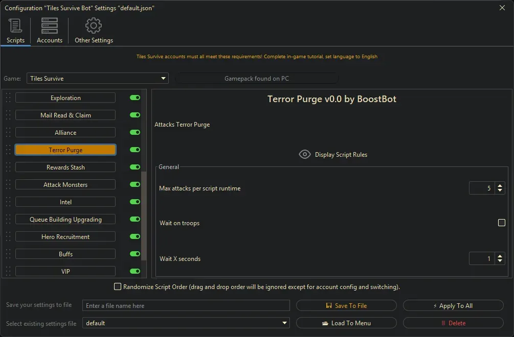Open Other Settings gear icon
This screenshot has width=514, height=337.
pos(94,26)
